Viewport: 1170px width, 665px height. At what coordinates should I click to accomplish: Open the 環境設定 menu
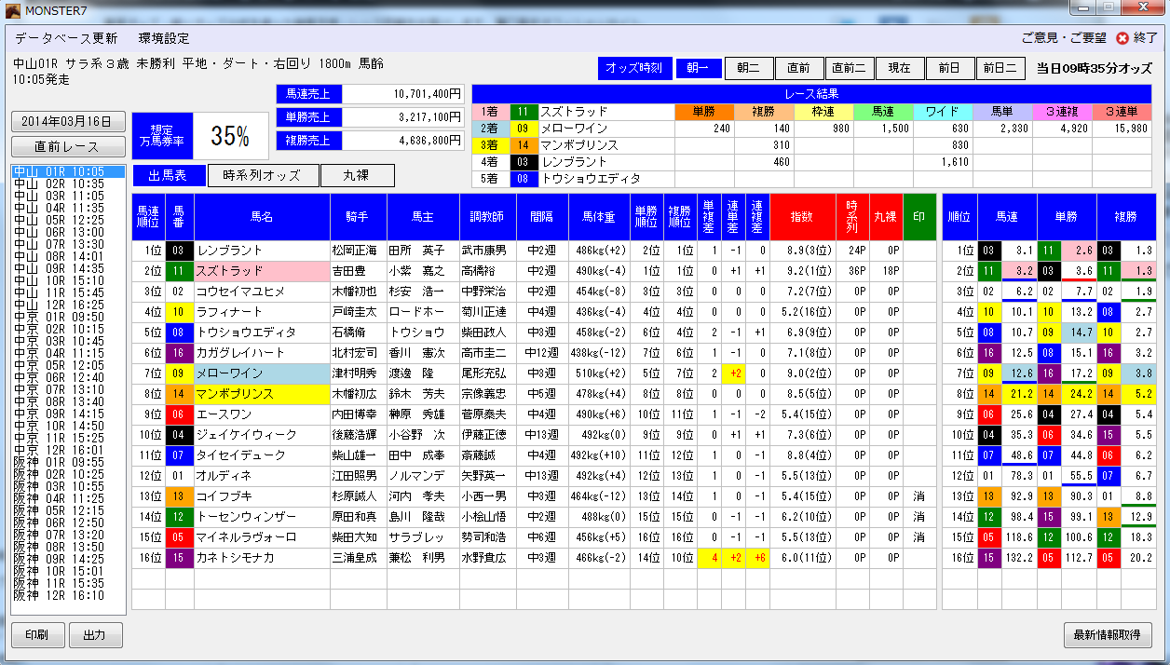click(164, 38)
